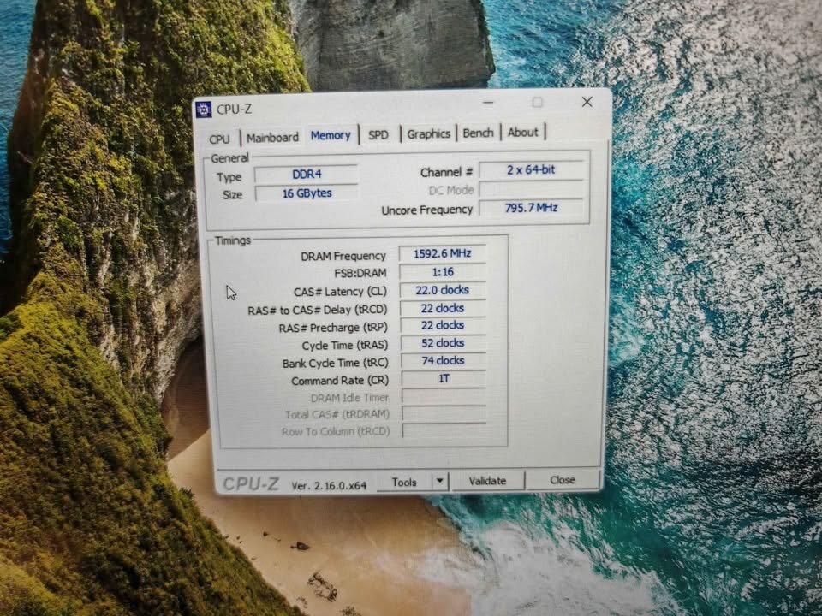The image size is (822, 616).
Task: Click the Uncore Frequency label
Action: point(427,210)
